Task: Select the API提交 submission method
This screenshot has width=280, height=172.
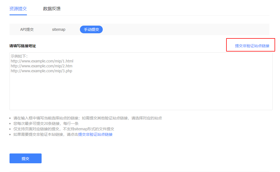Action: [x=27, y=29]
